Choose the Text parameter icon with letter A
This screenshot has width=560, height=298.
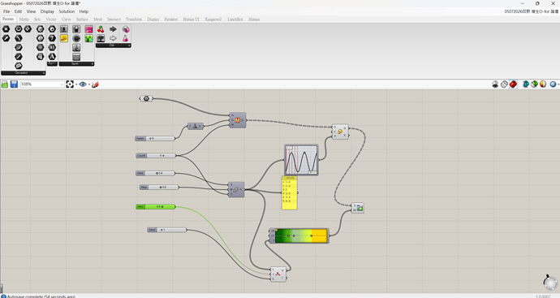[x=52, y=57]
